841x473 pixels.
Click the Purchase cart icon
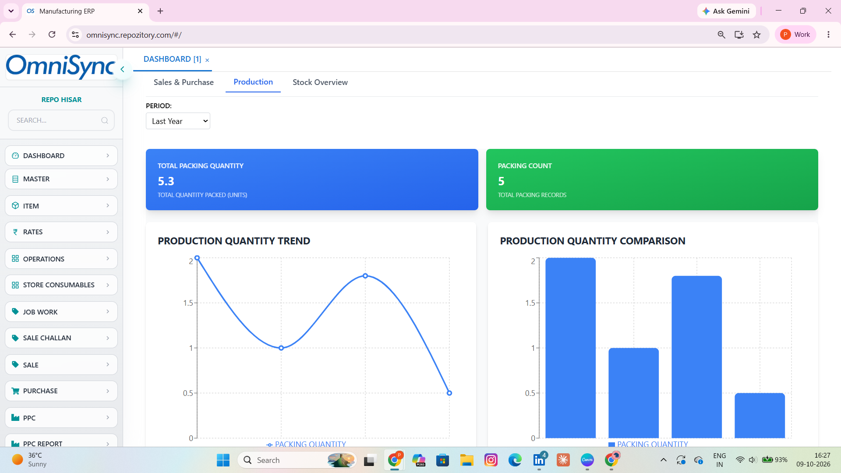(x=15, y=391)
